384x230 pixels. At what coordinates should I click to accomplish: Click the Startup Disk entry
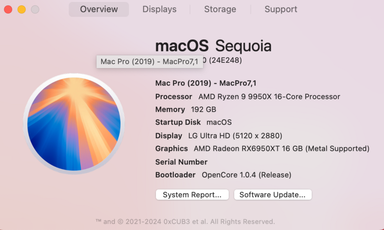[193, 122]
